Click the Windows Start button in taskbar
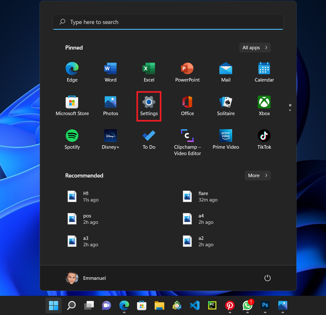The height and width of the screenshot is (315, 326). click(x=54, y=305)
